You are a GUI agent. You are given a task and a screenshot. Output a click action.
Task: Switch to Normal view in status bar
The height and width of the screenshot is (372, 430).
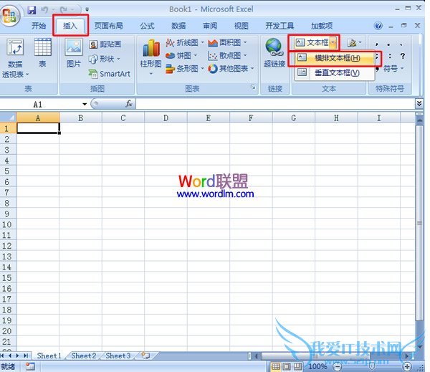pos(276,366)
